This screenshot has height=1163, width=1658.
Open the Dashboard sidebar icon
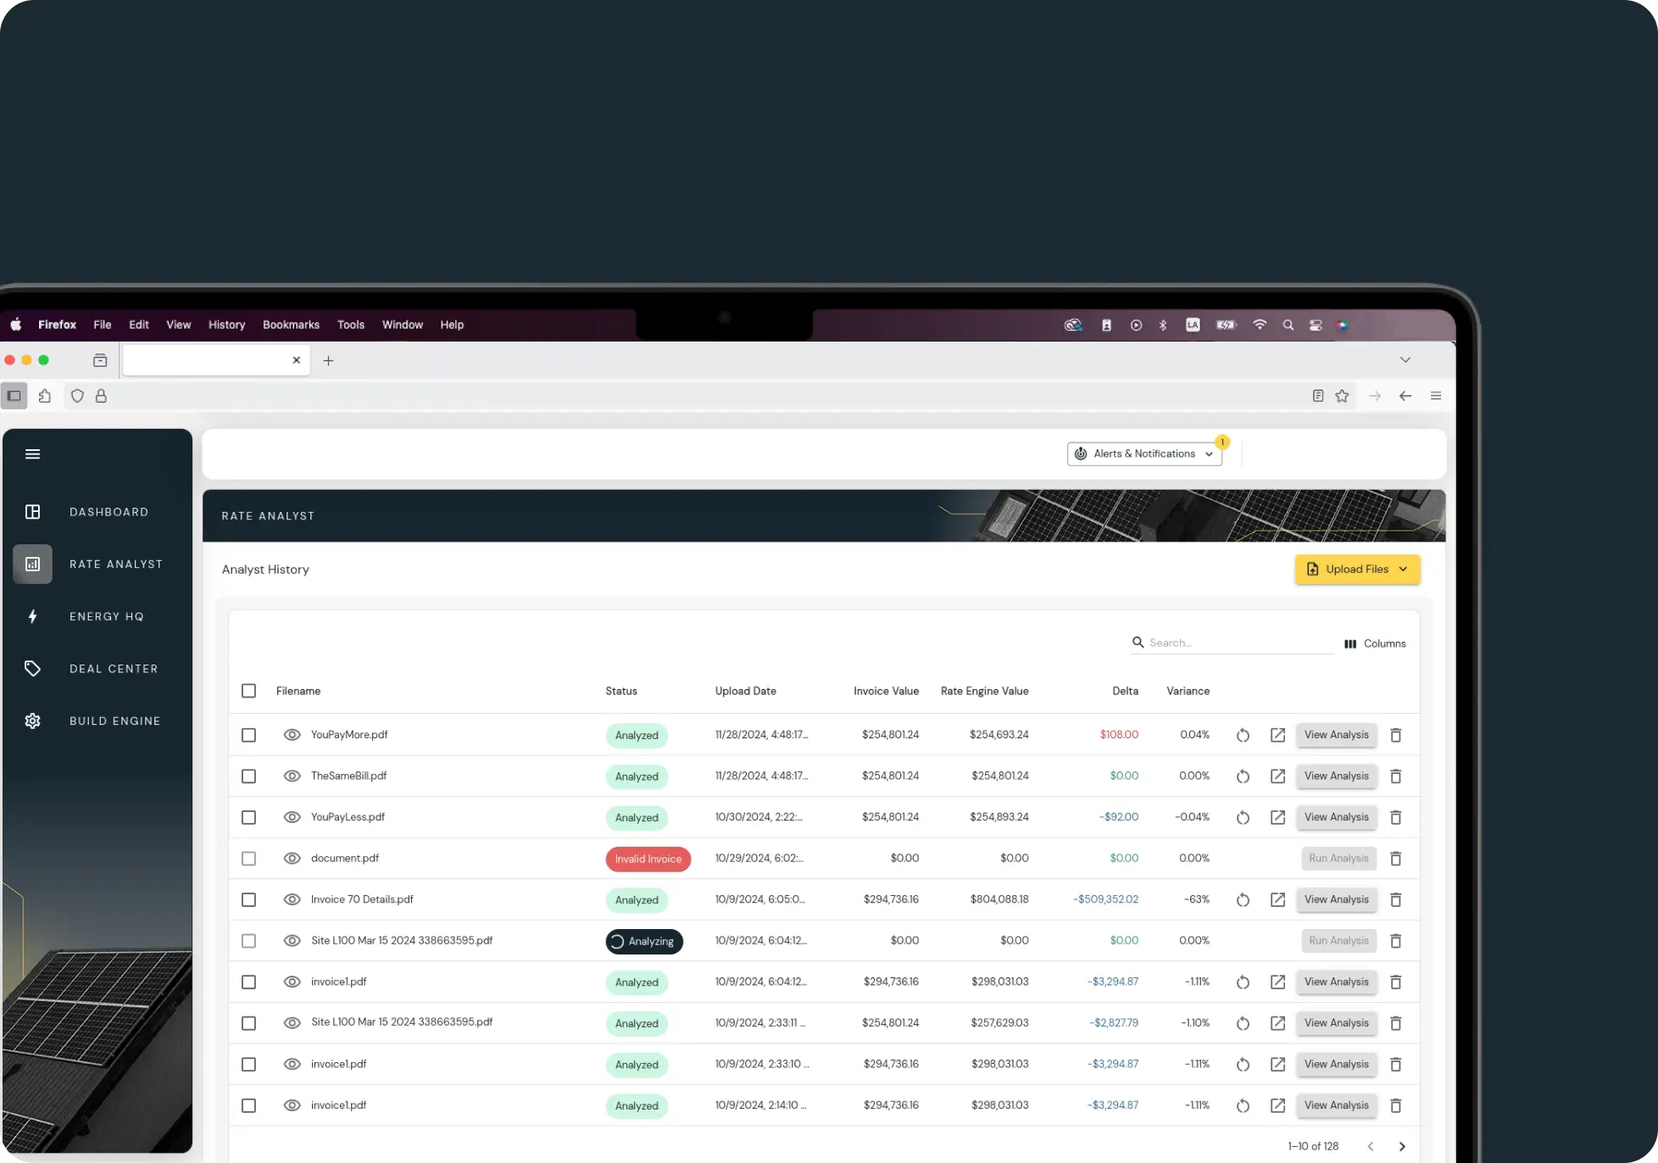[x=32, y=512]
